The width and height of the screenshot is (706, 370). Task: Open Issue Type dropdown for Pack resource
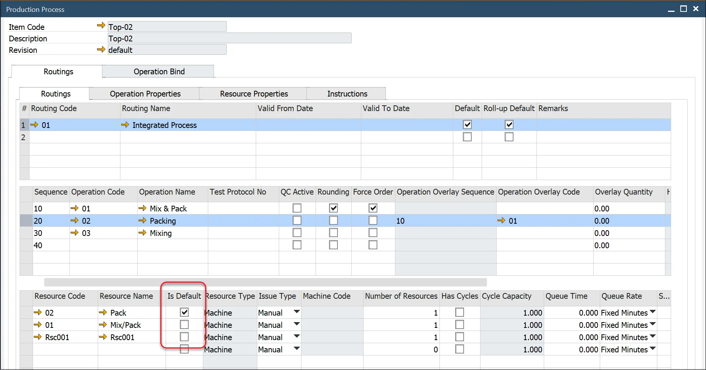(x=296, y=312)
